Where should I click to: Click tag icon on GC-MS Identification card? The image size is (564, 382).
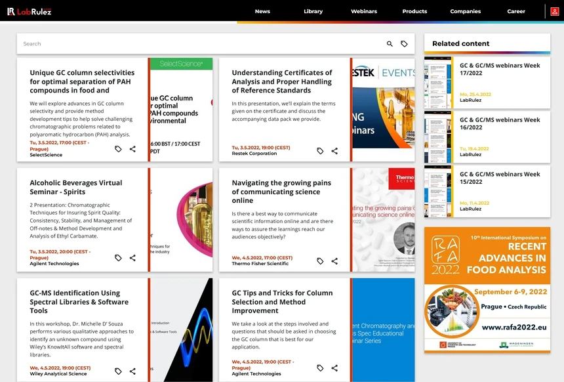point(118,371)
